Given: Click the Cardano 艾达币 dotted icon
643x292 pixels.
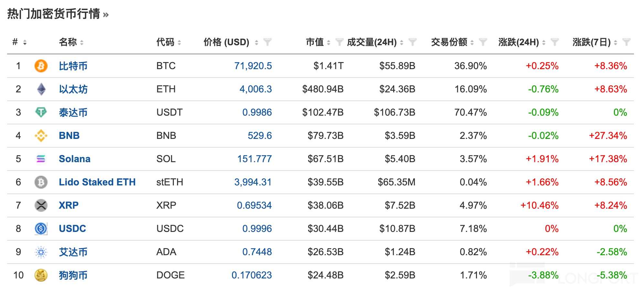Looking at the screenshot, I should [41, 252].
